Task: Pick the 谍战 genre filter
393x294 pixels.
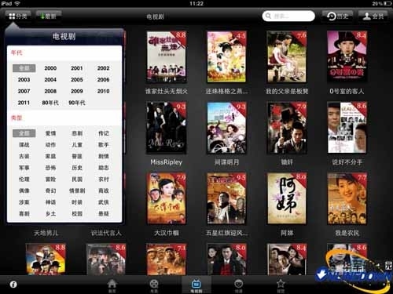Action: pos(24,145)
